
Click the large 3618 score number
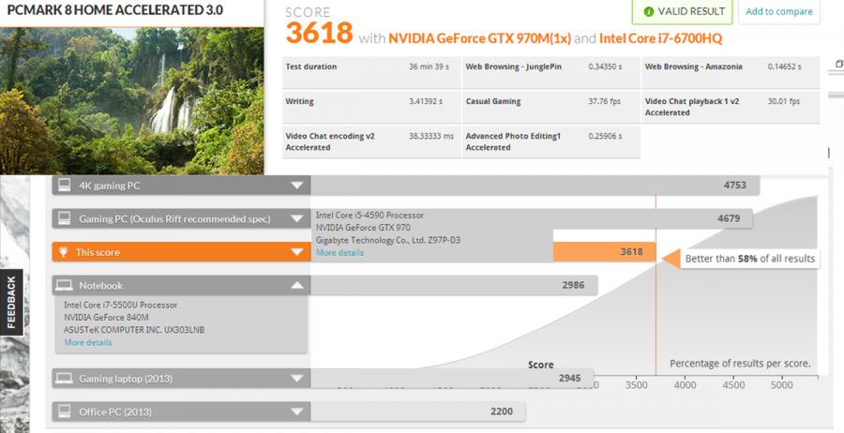tap(319, 34)
